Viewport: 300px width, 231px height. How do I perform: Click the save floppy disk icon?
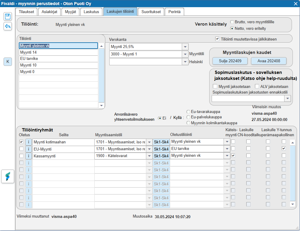8,16
